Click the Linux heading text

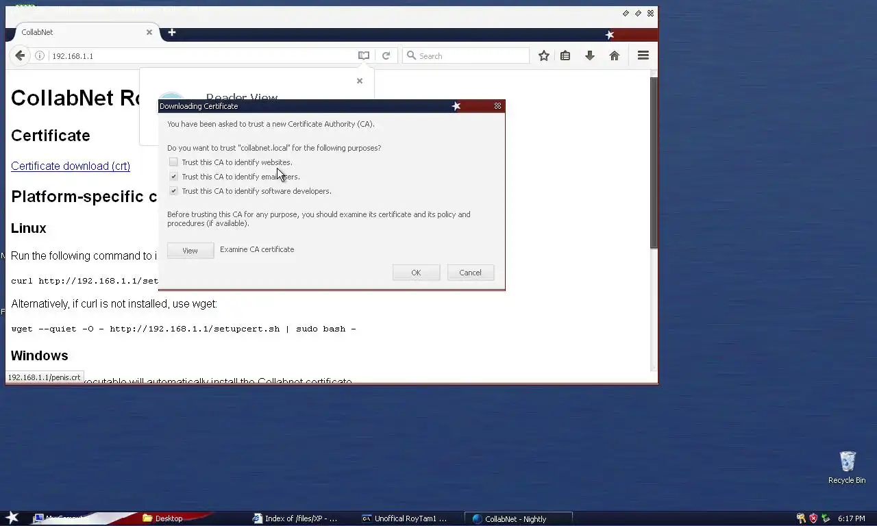point(29,228)
